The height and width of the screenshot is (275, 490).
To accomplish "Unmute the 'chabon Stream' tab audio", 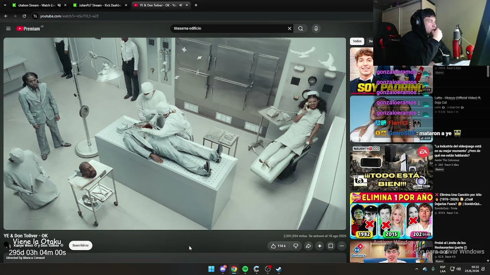I will click(59, 5).
